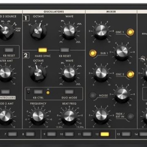The height and width of the screenshot is (147, 147).
Task: Toggle the OSC 2 mixer enable light
Action: click(131, 74)
